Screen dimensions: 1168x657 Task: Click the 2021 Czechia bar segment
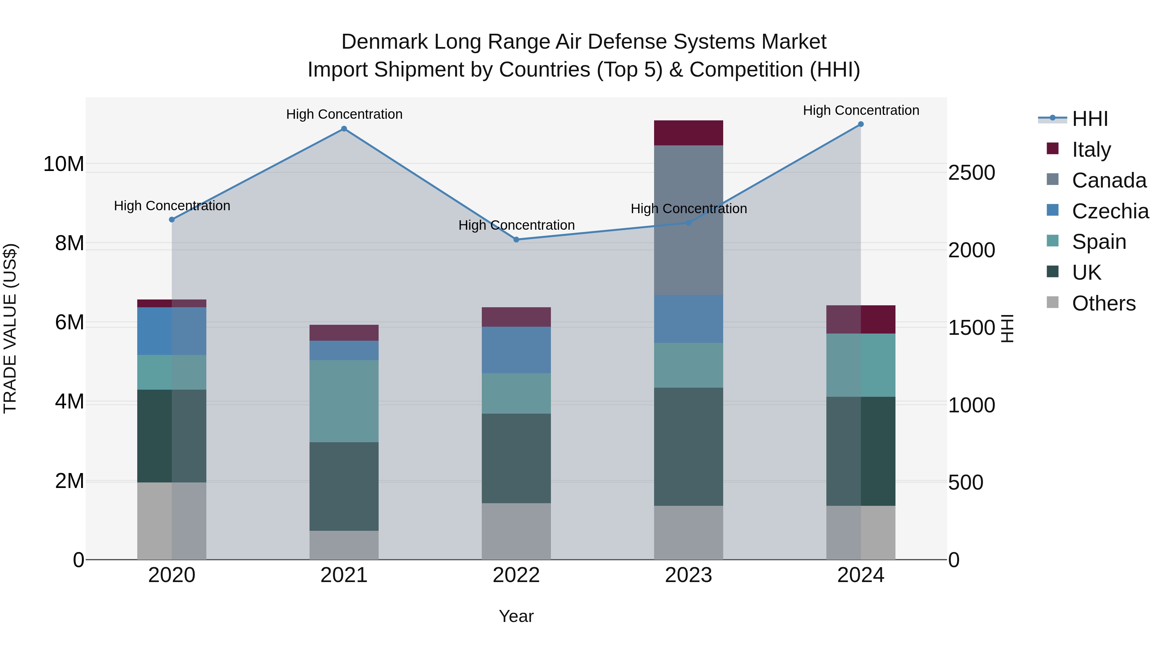pyautogui.click(x=344, y=350)
